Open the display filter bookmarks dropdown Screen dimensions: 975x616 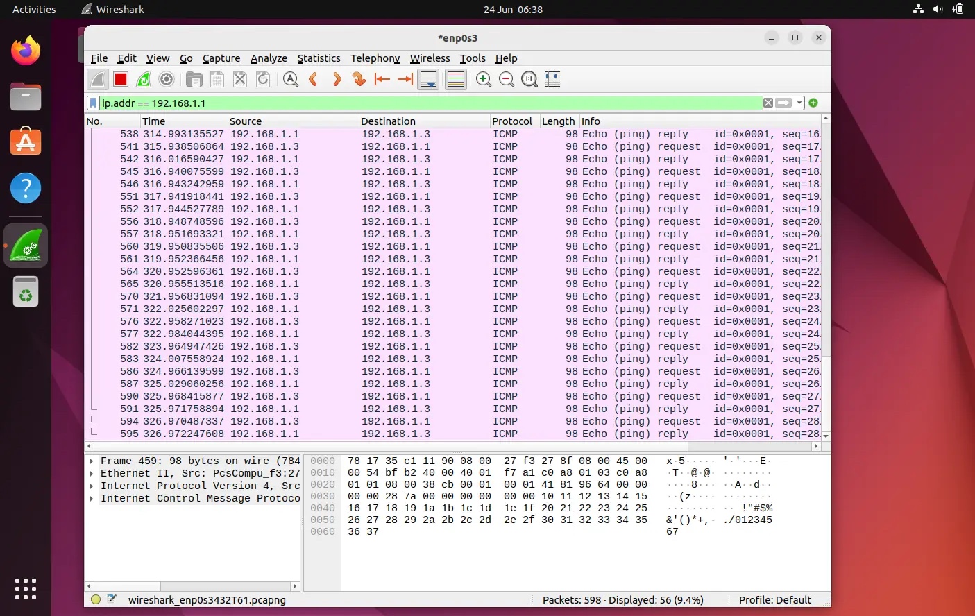(x=94, y=102)
